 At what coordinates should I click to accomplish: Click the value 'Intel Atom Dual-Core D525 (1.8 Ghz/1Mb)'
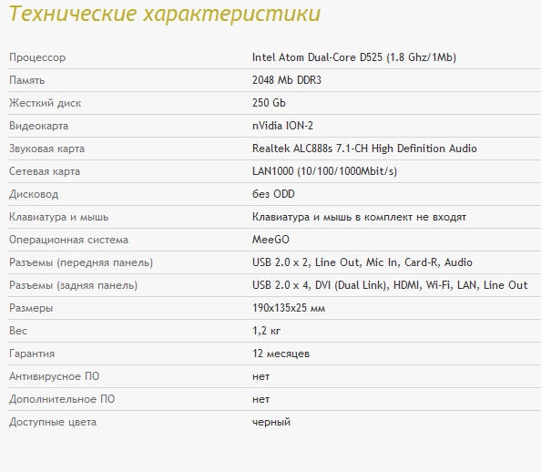[x=354, y=57]
